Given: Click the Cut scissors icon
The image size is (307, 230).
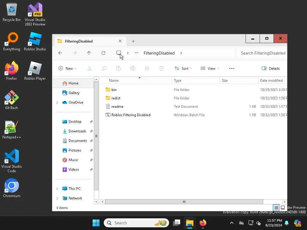Looking at the screenshot, I should pos(89,68).
